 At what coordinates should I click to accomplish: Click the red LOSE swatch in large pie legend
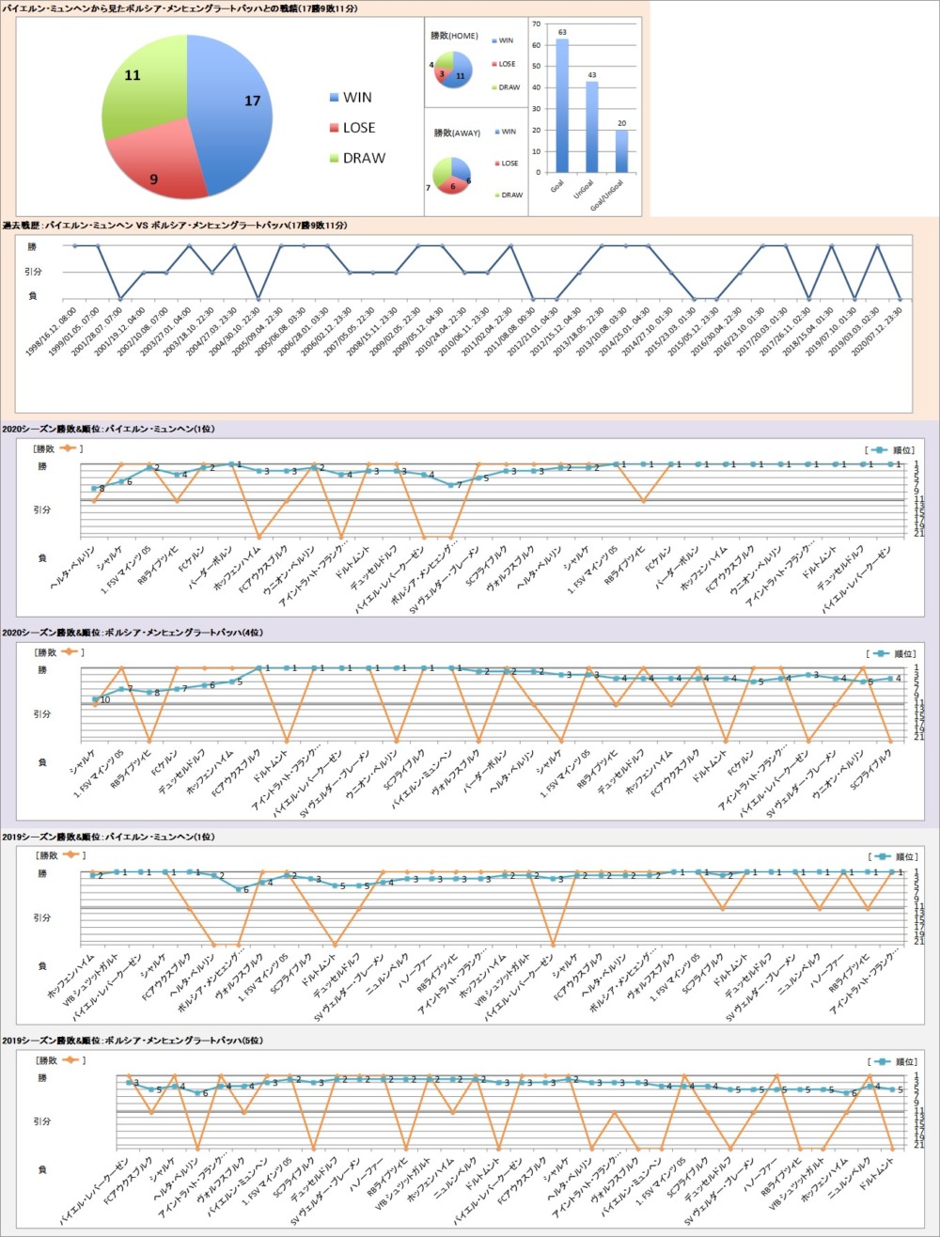coord(335,128)
